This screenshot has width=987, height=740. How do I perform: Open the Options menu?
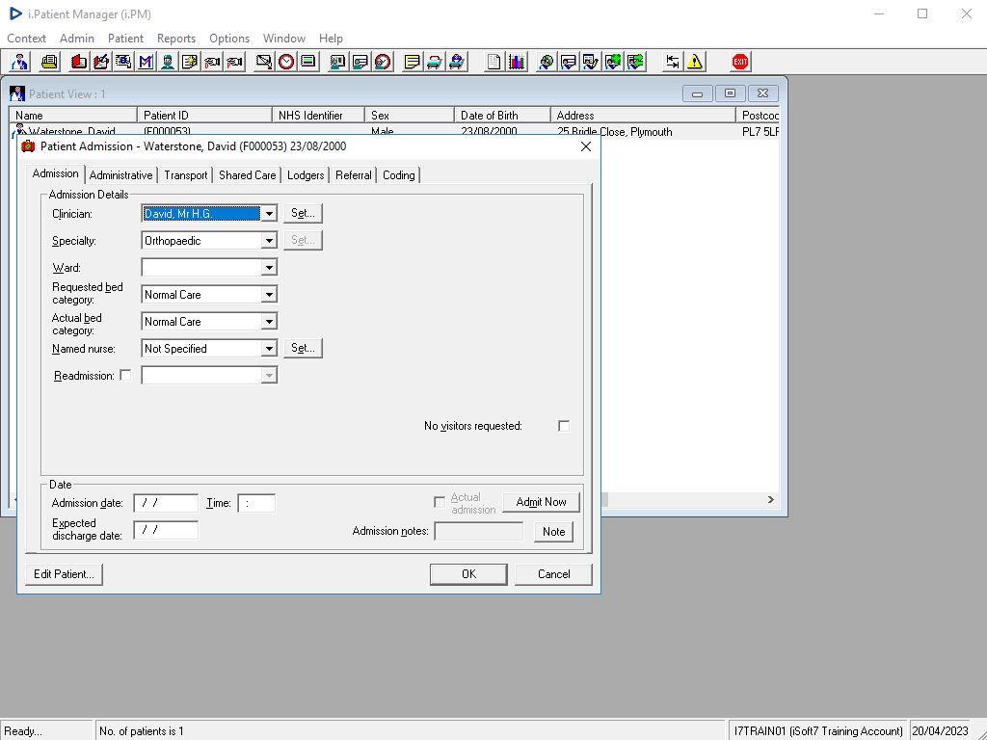[229, 39]
